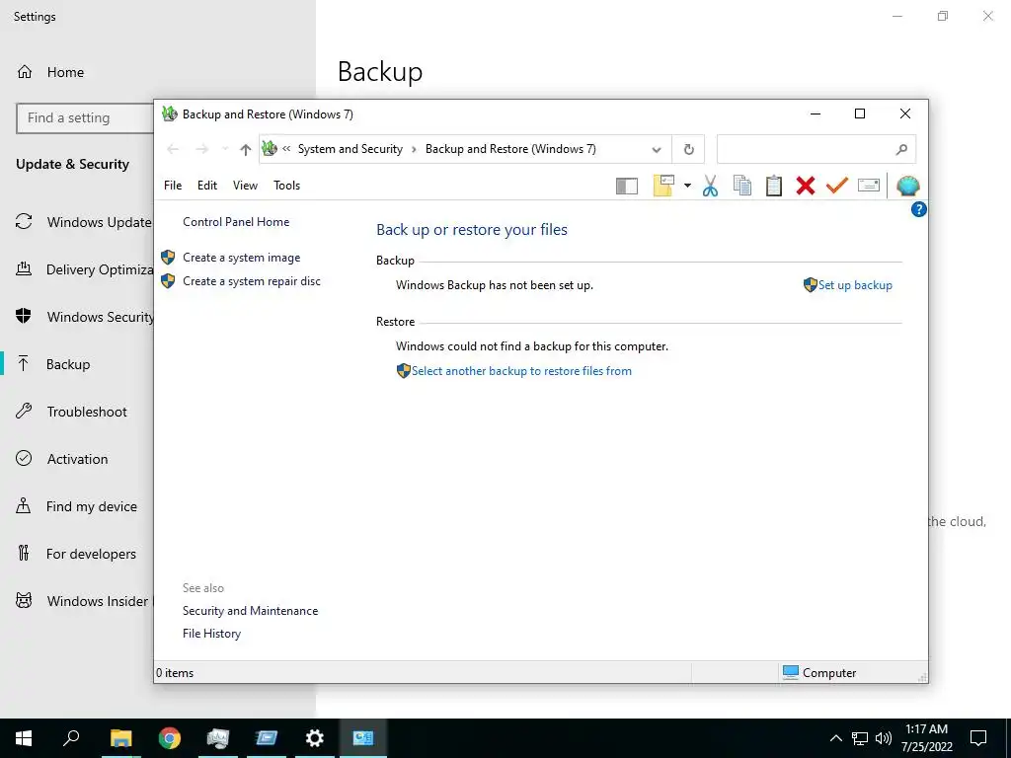
Task: Open the Edit menu
Action: coord(207,186)
